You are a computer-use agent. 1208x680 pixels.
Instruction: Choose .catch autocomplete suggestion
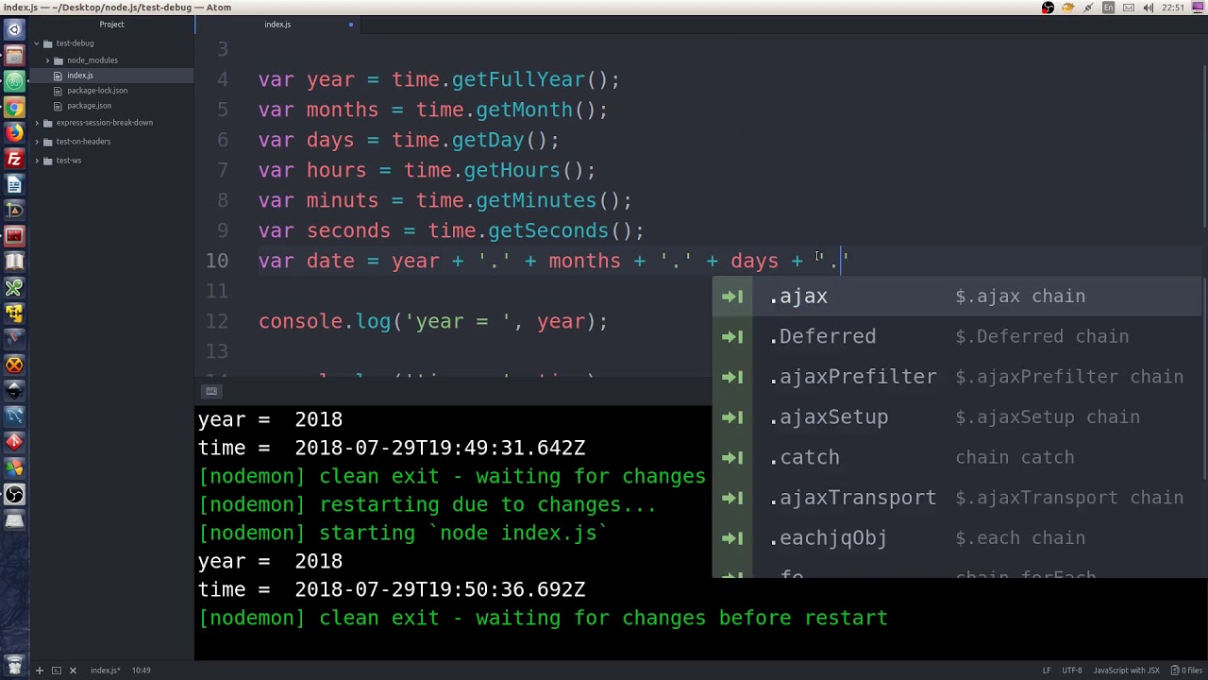(959, 457)
